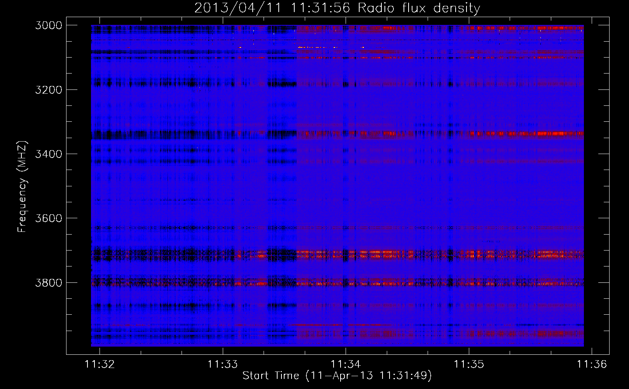629x389 pixels.
Task: Click the 11:35 time tick label
Action: [x=469, y=364]
